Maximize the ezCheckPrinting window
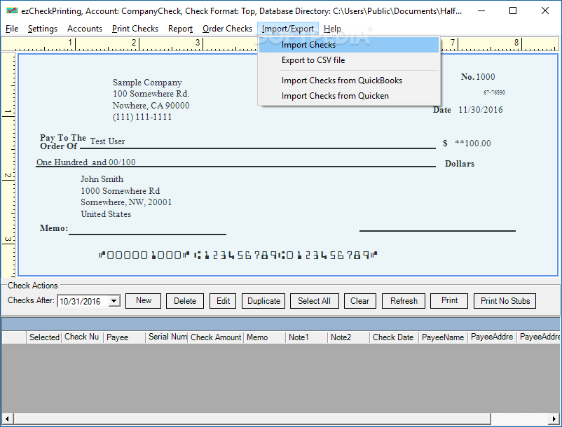The height and width of the screenshot is (427, 562). (513, 10)
